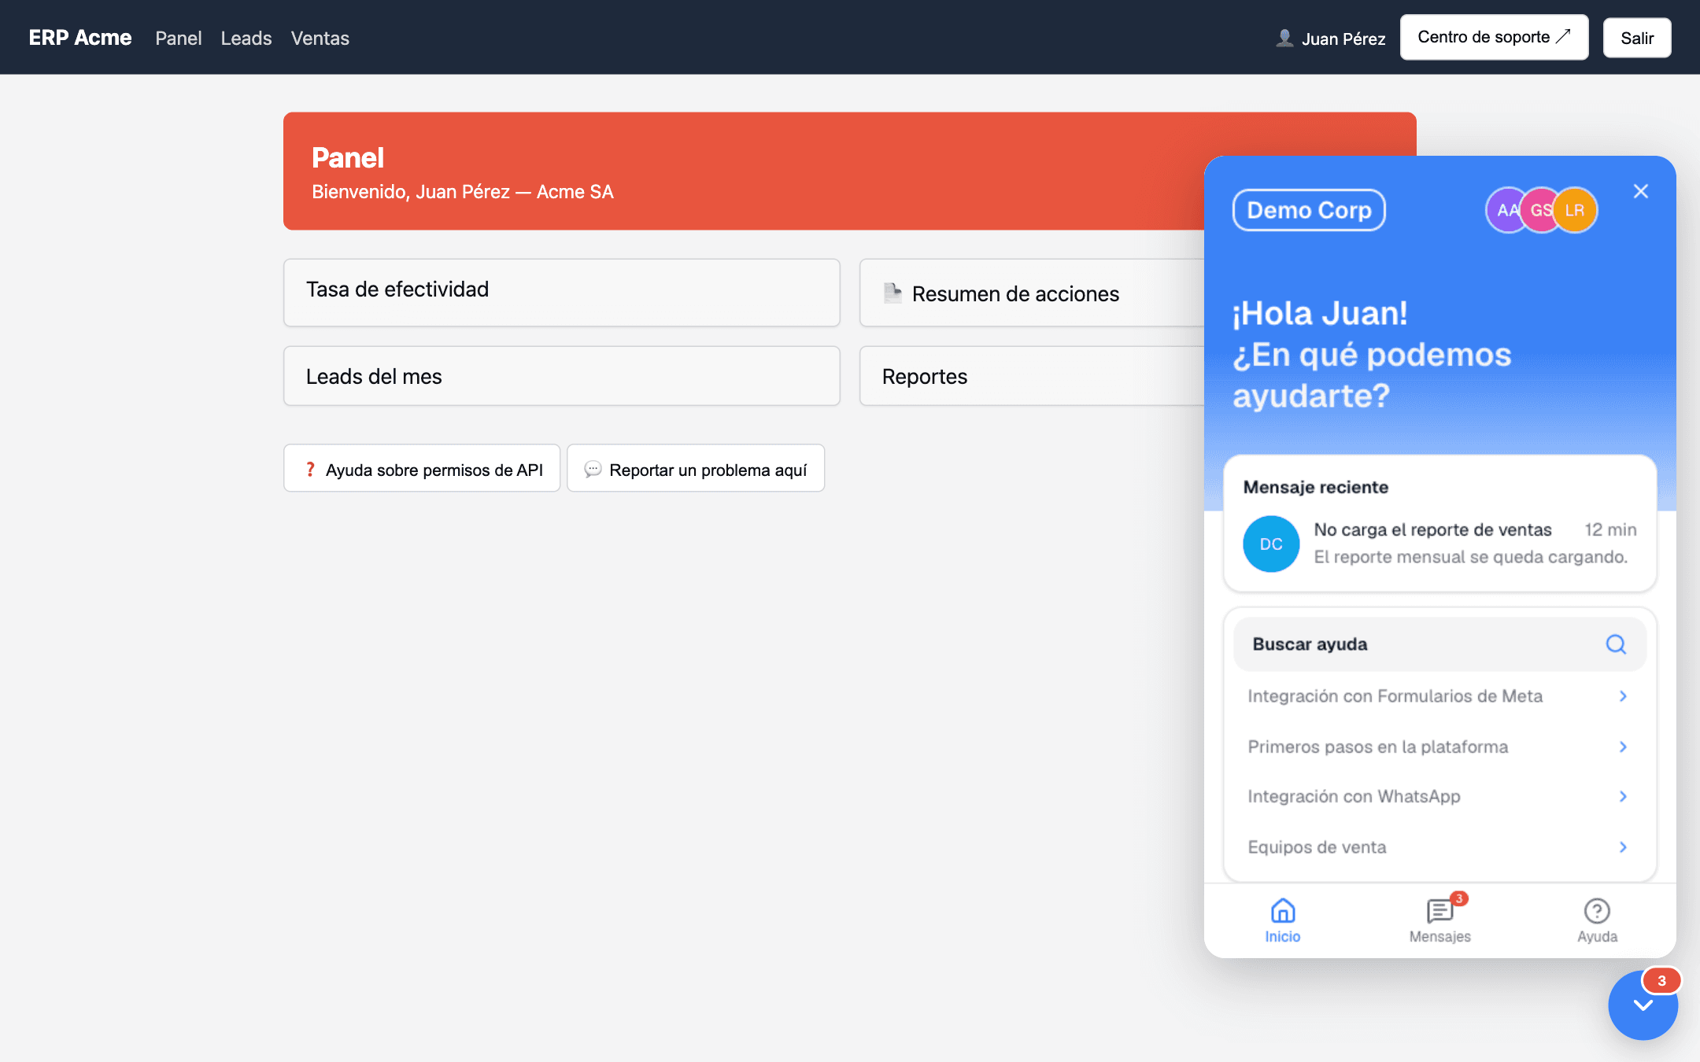Click the DC avatar in recent message
The height and width of the screenshot is (1062, 1700).
coord(1271,544)
